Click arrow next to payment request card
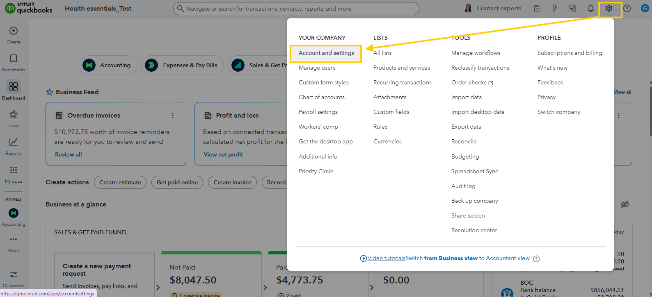652x297 pixels. (158, 288)
